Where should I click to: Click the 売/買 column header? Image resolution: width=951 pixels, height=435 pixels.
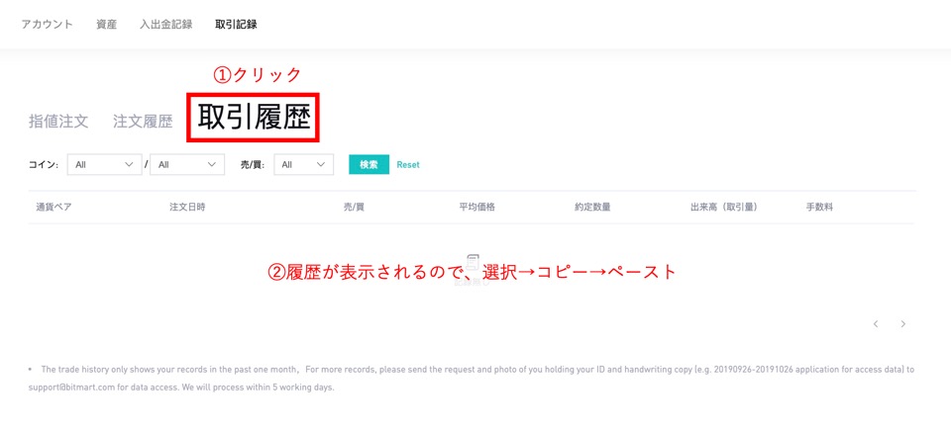coord(354,208)
